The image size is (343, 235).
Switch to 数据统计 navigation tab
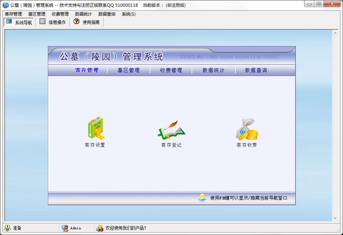coord(213,70)
